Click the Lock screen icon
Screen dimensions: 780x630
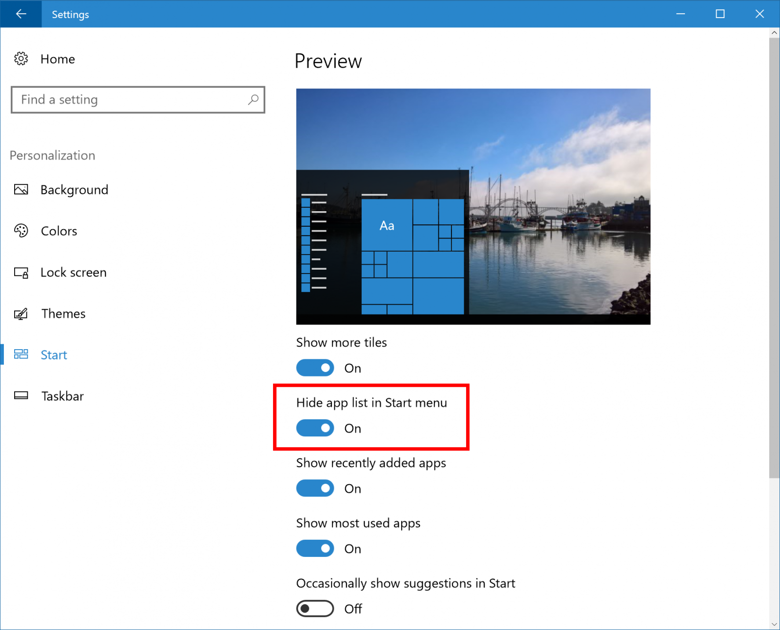[21, 272]
